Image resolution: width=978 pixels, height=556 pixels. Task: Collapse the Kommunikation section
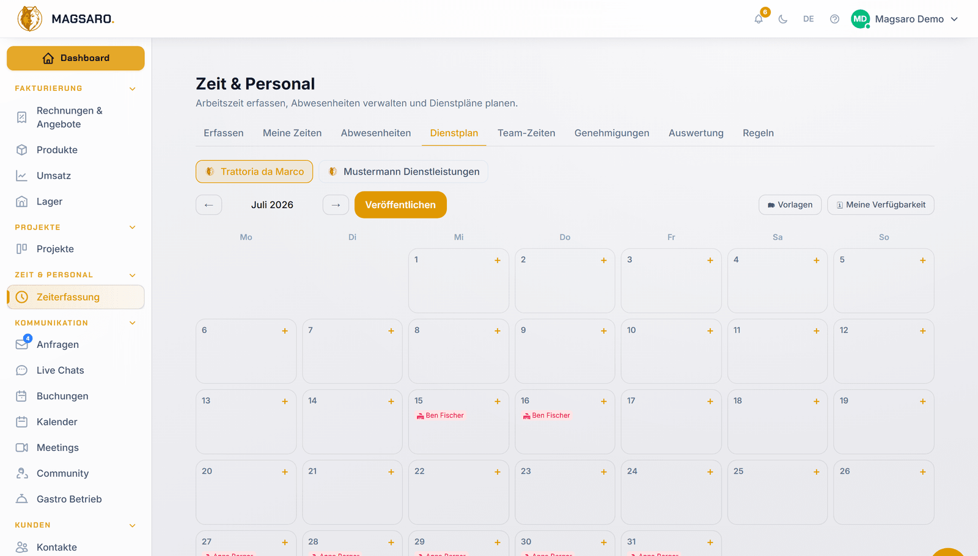(133, 323)
